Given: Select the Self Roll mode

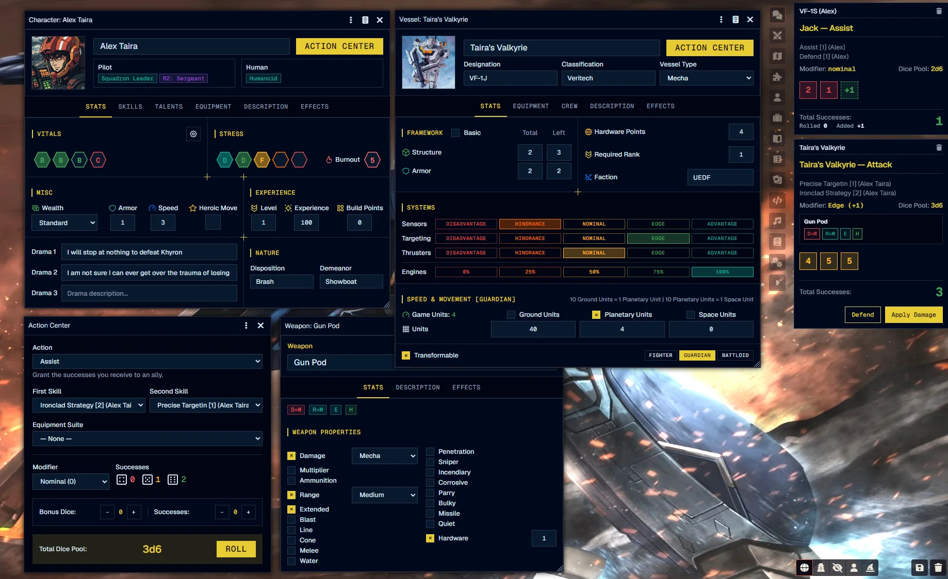Looking at the screenshot, I should 854,568.
